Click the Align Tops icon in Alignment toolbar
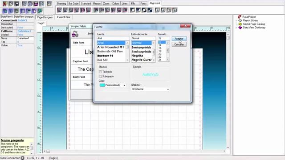Viewport: 285px width, 160px height. pos(96,10)
